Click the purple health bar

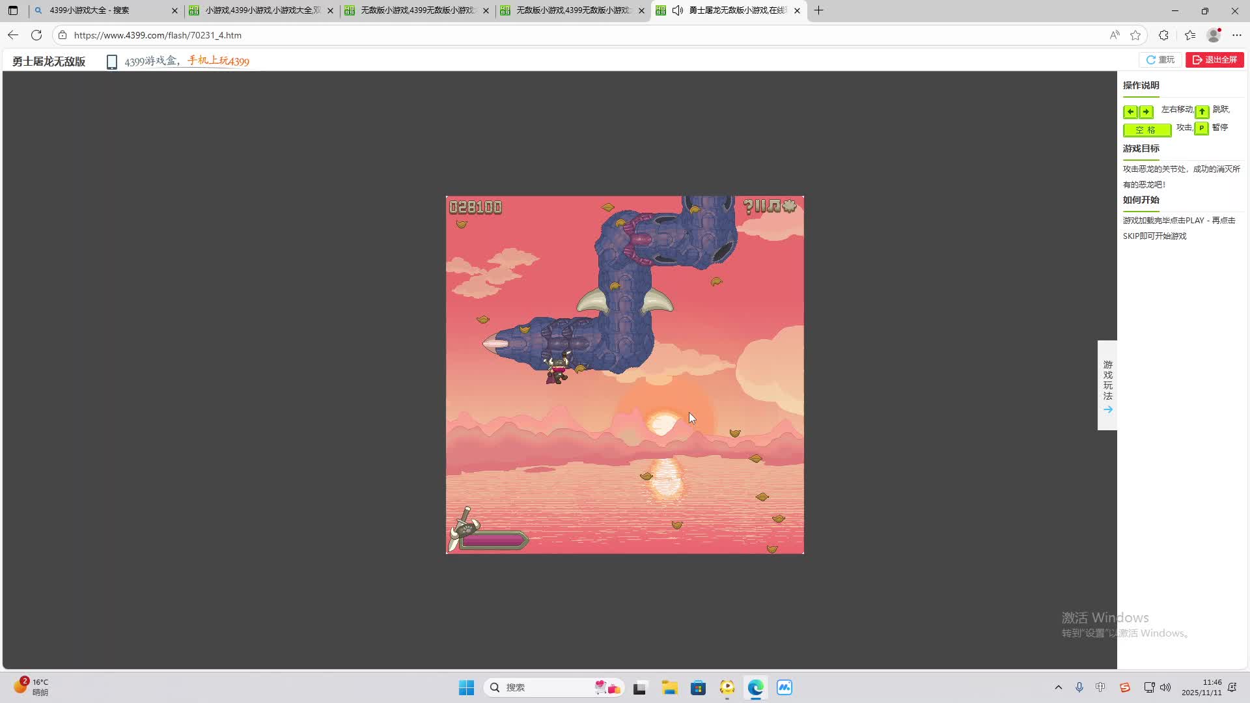493,540
